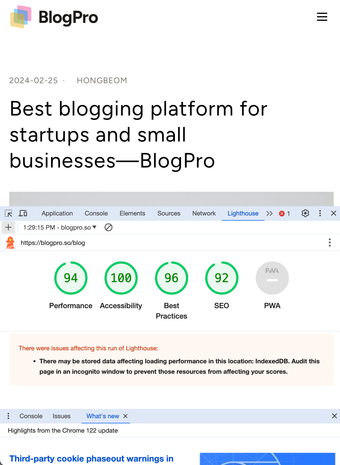Open the report selector dropdown for blogpro.so
Screen dimensions: 340x465
[60, 228]
